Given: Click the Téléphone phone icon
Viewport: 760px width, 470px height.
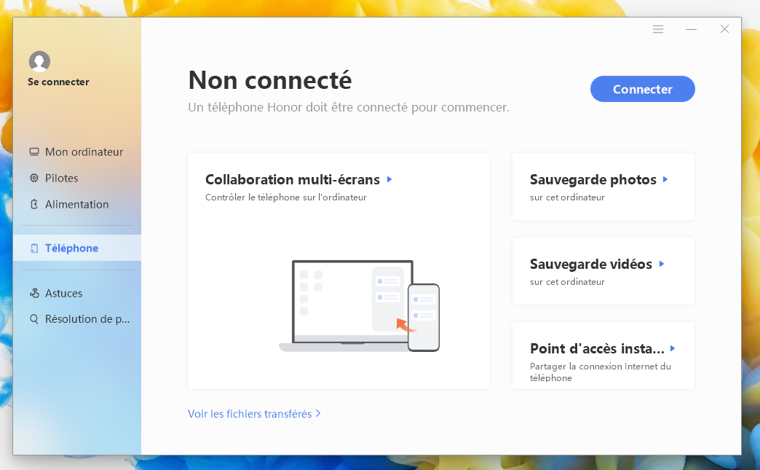Looking at the screenshot, I should tap(34, 248).
